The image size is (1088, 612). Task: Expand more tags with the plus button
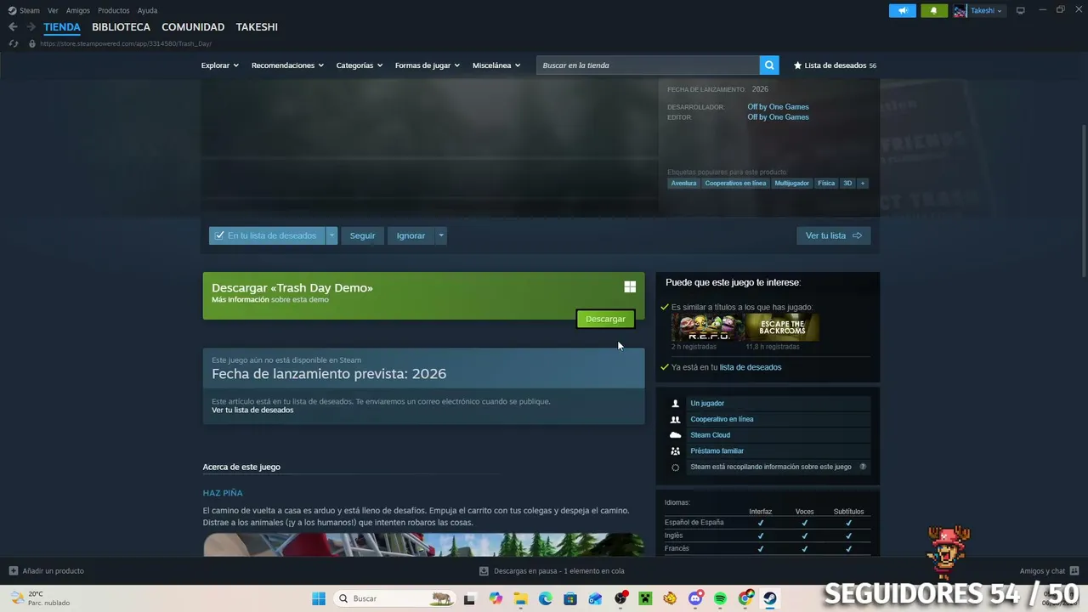click(863, 184)
